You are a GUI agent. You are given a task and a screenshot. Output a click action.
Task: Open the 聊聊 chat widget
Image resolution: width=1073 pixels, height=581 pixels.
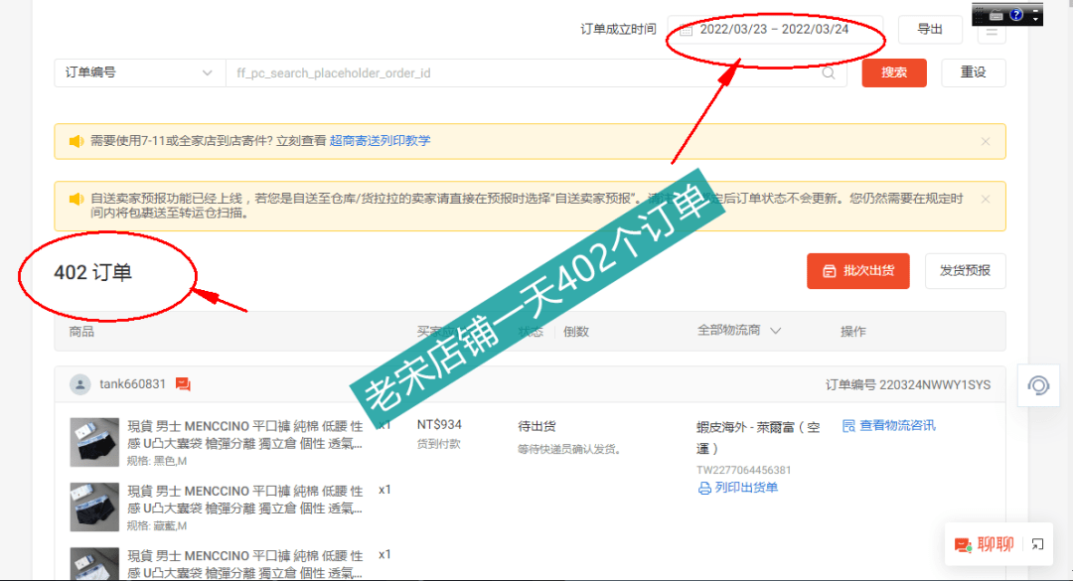(x=984, y=544)
